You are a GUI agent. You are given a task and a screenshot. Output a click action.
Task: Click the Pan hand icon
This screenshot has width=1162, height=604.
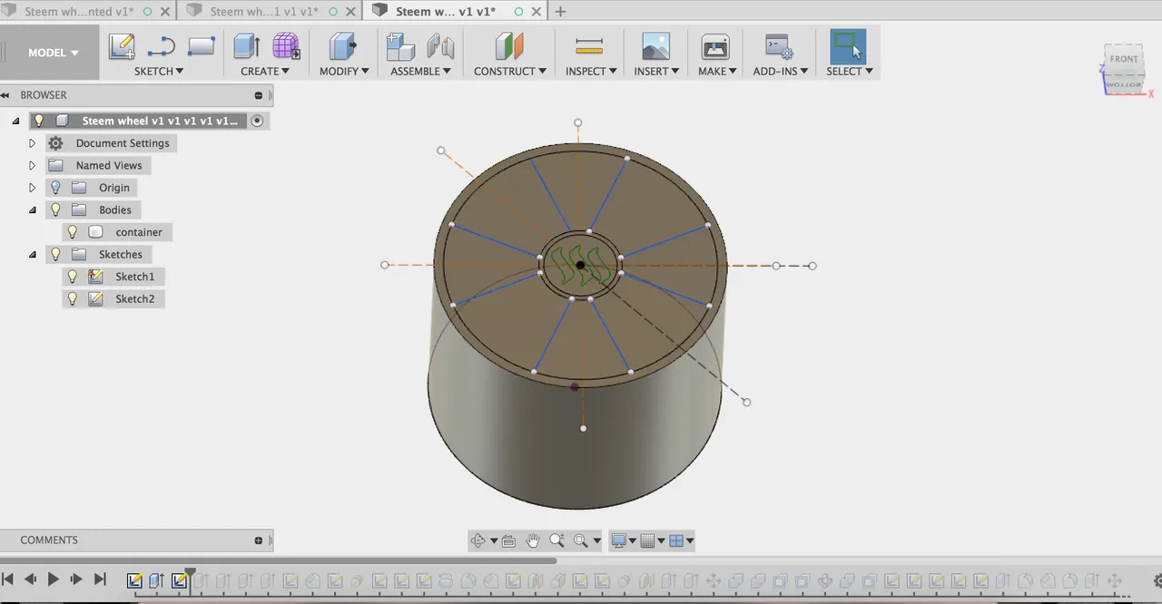pos(533,541)
